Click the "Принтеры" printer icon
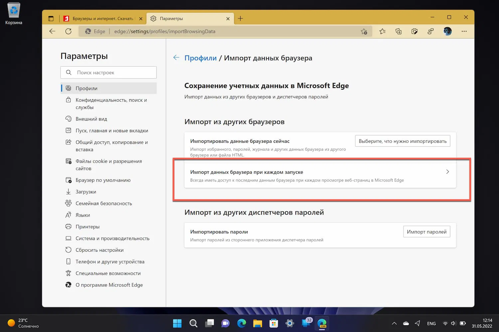The image size is (499, 332). [68, 226]
